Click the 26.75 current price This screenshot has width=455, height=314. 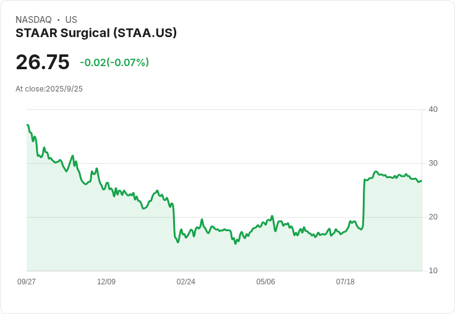pyautogui.click(x=42, y=62)
